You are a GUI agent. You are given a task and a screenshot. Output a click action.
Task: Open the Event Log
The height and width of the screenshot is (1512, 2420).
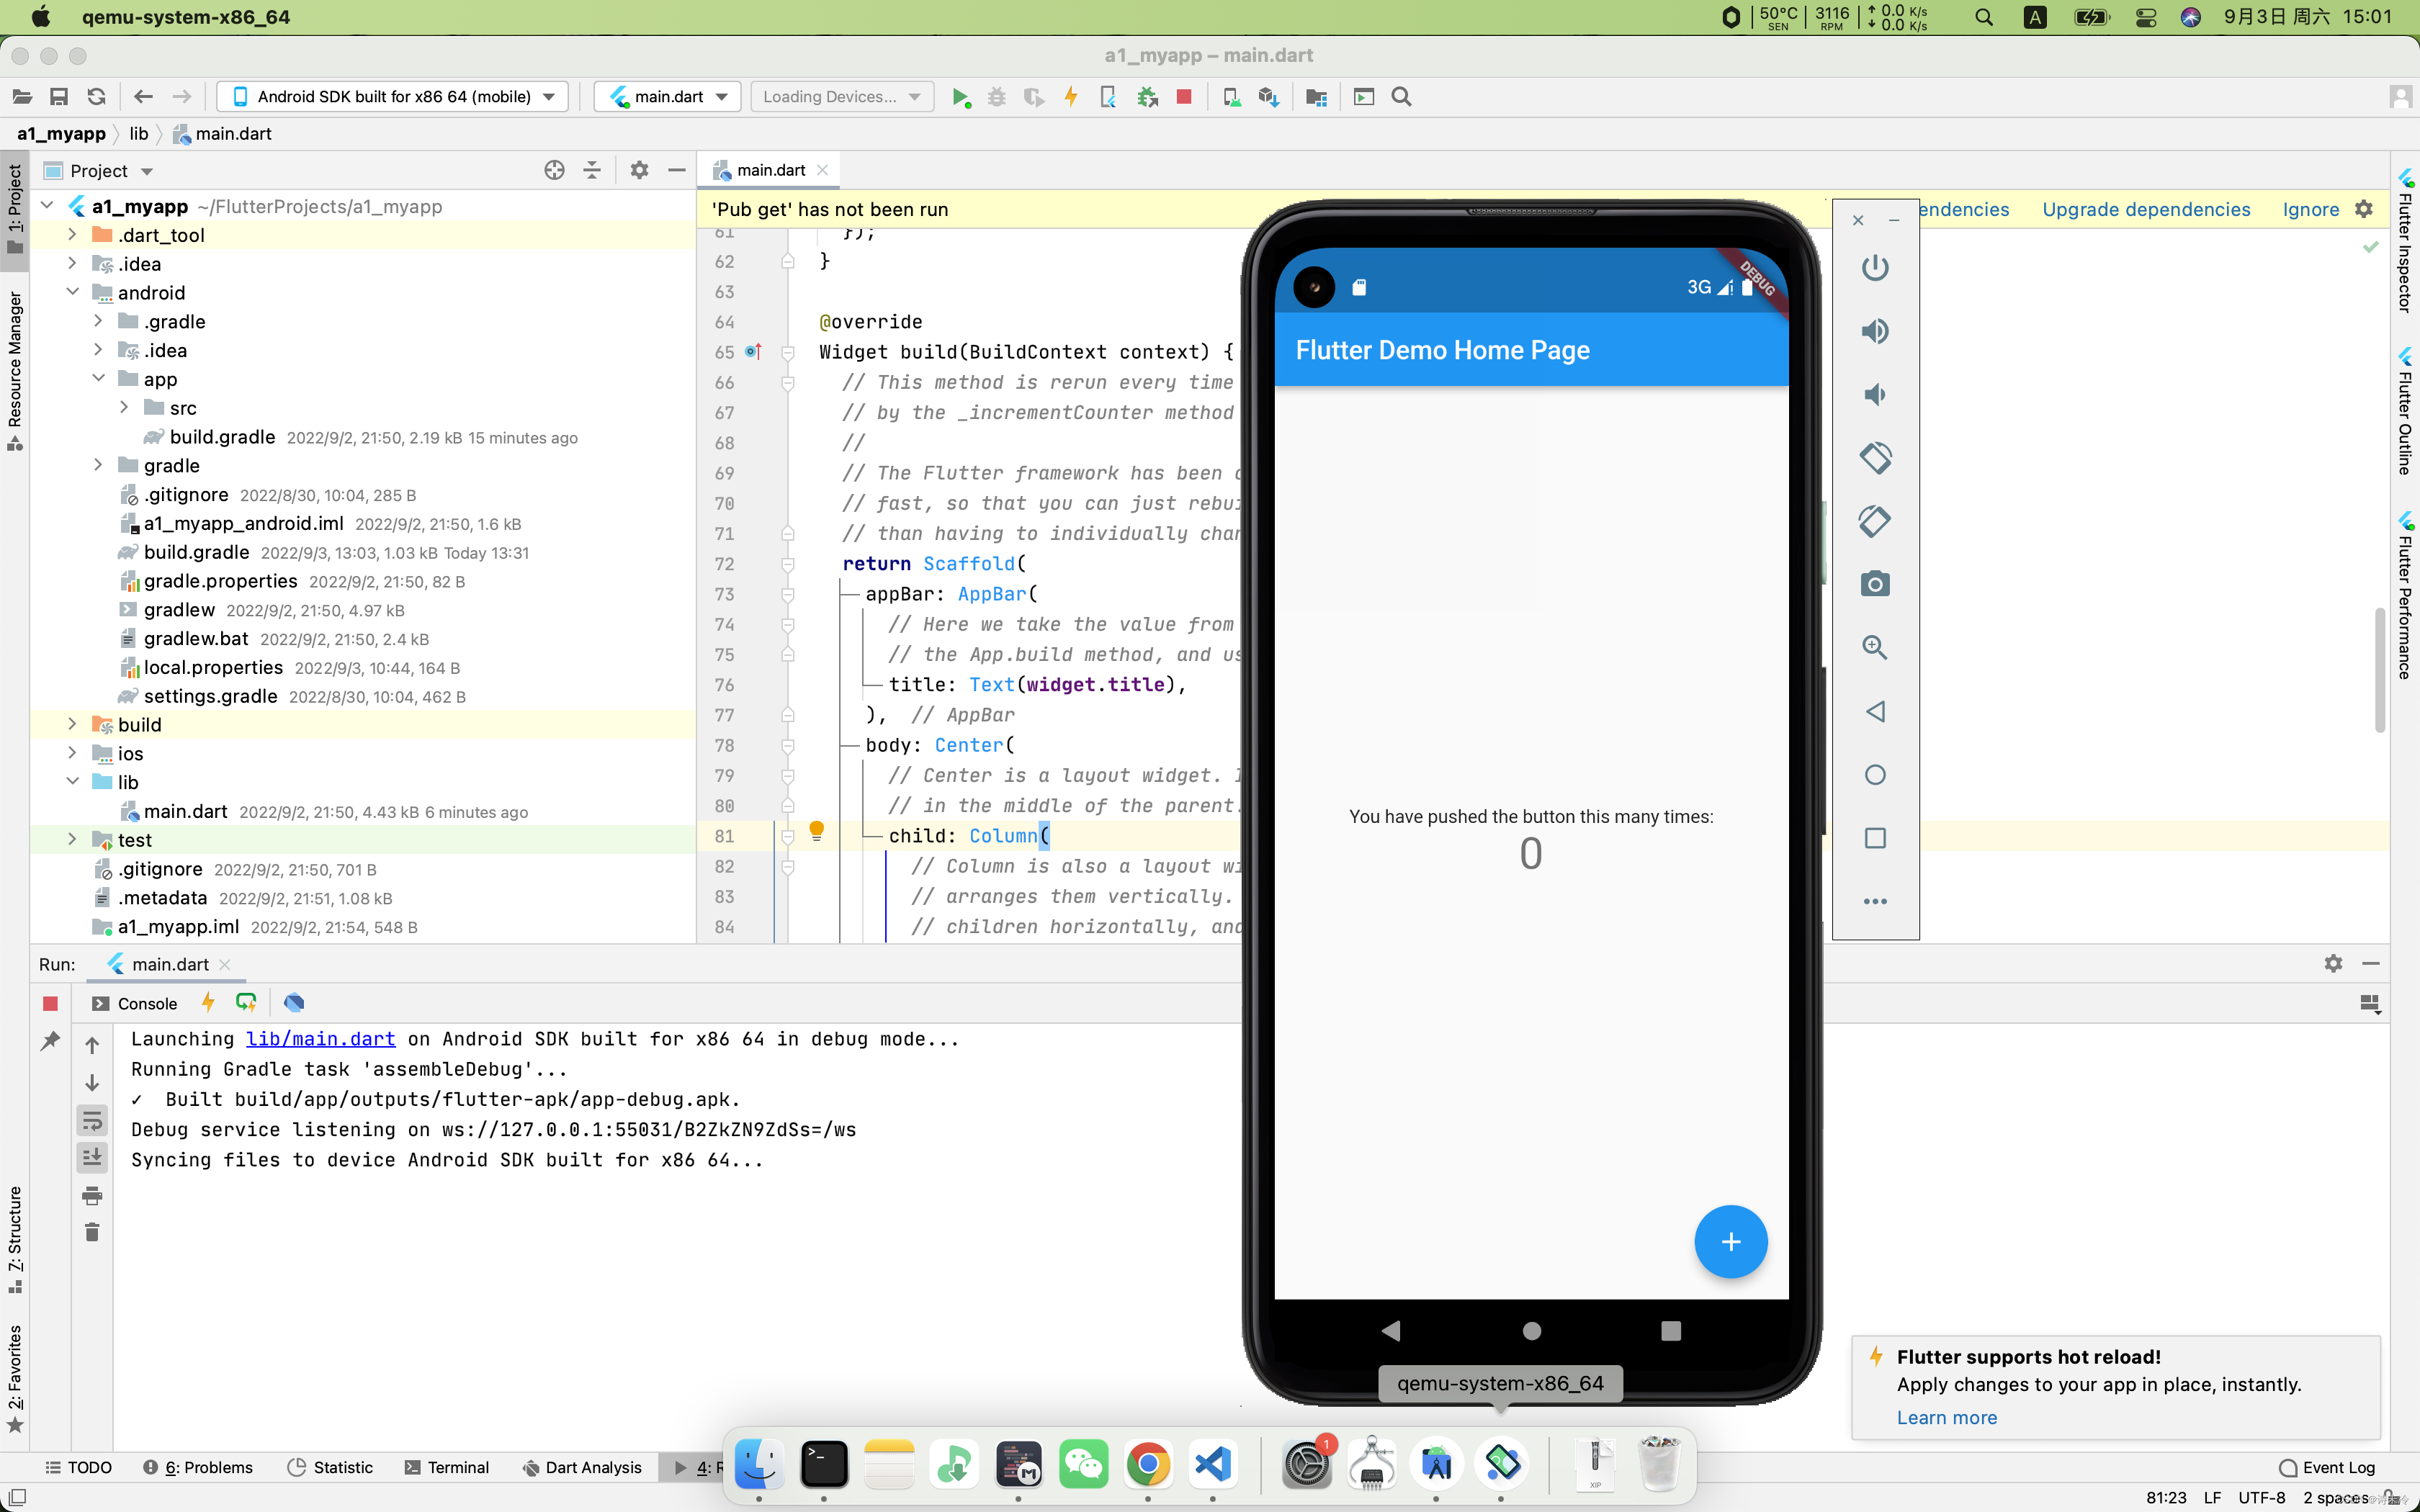pos(2326,1467)
